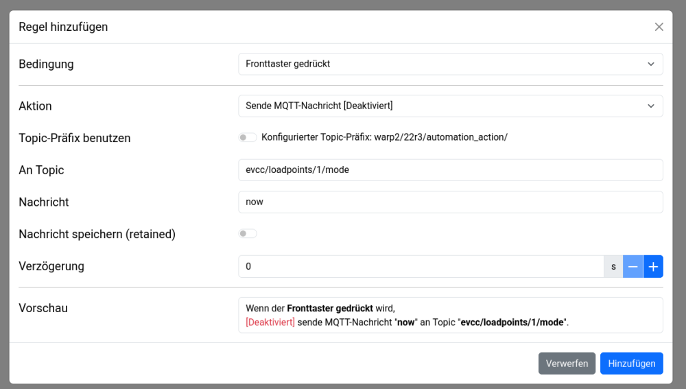Image resolution: width=686 pixels, height=389 pixels.
Task: Click the An Topic input field
Action: [451, 169]
